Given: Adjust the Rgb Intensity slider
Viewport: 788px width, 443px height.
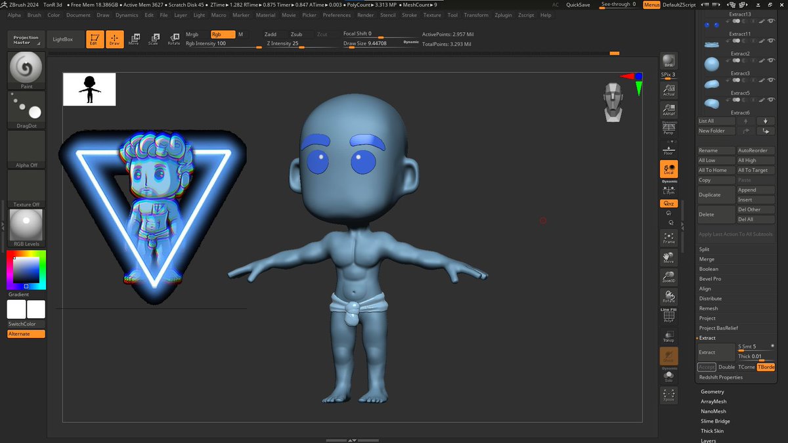Looking at the screenshot, I should click(223, 44).
